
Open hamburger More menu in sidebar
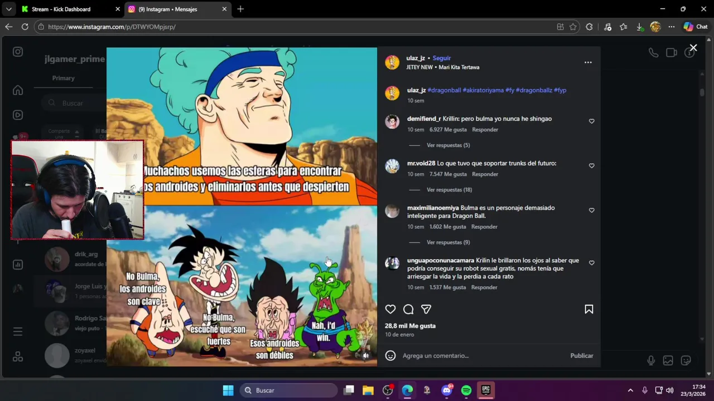pyautogui.click(x=18, y=331)
